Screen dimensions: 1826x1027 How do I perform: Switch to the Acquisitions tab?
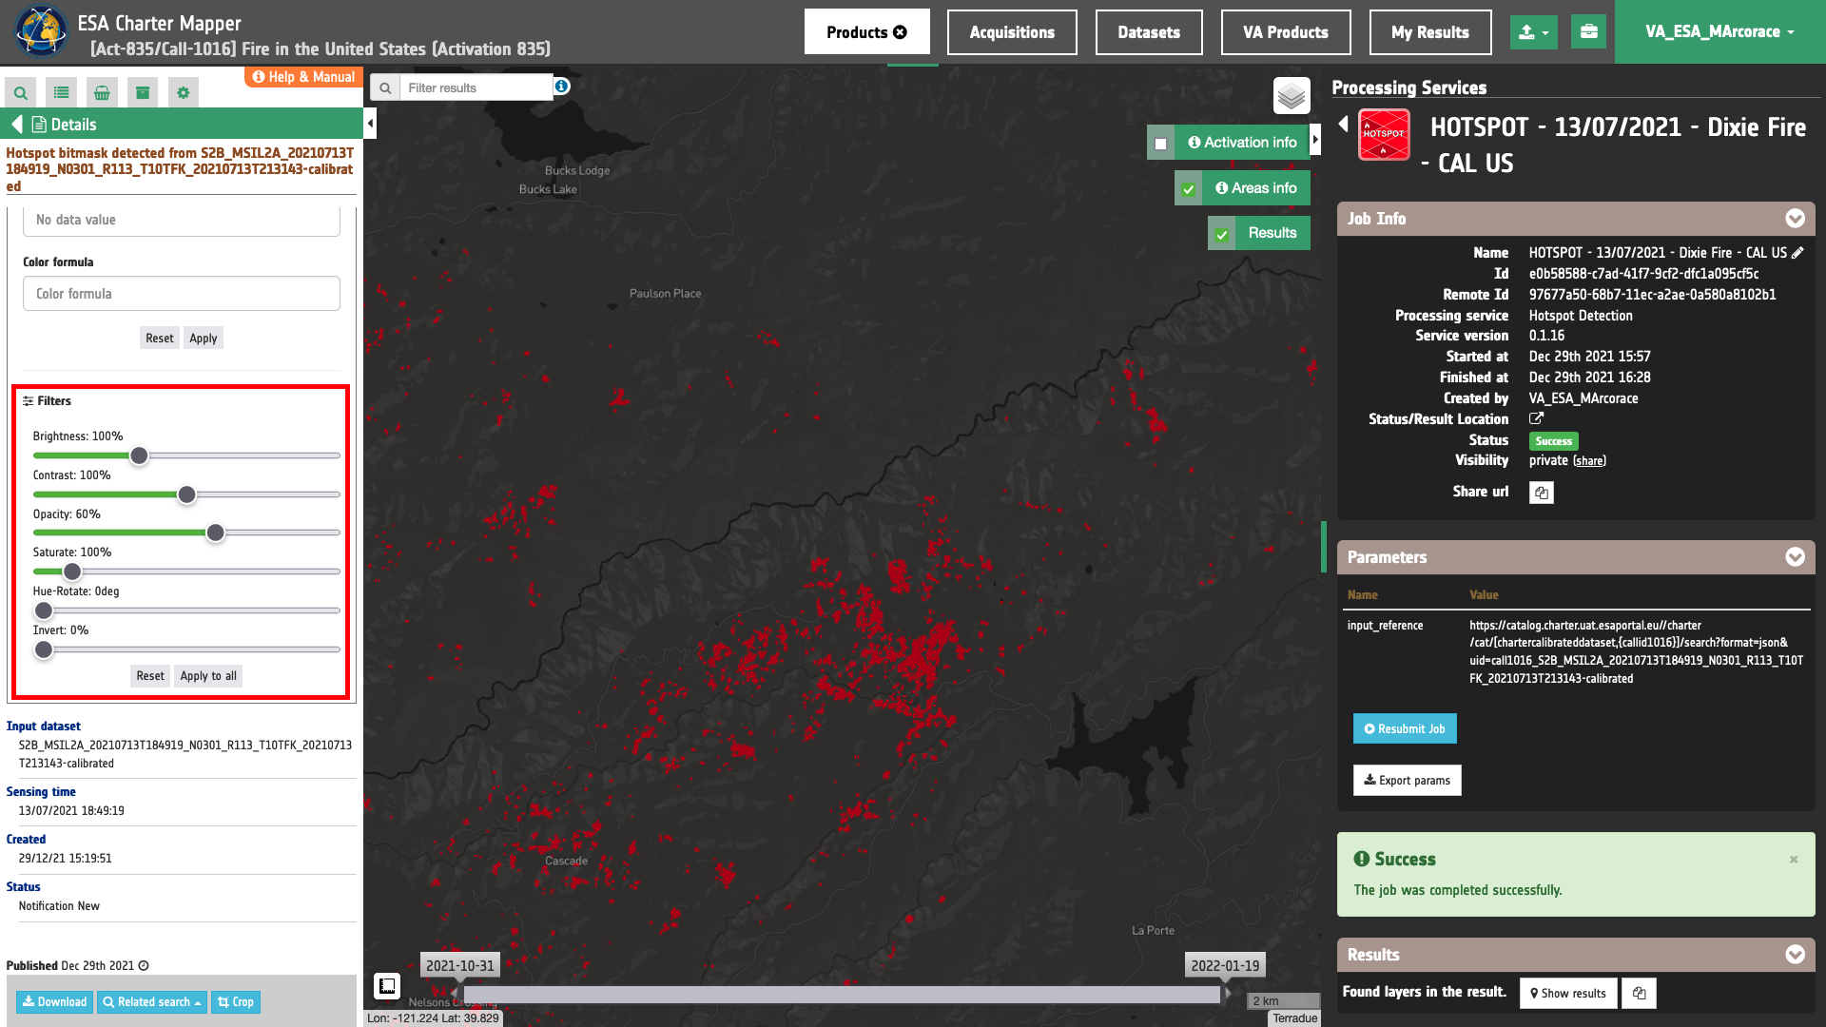tap(1012, 32)
